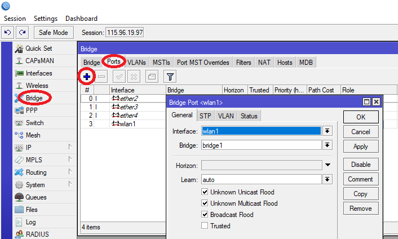Click the redo arrow icon
The height and width of the screenshot is (239, 398).
(x=23, y=33)
